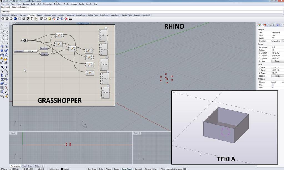The height and width of the screenshot is (170, 284).
Task: Click the Boolean Union two-spheres icon
Action: (x=6, y=50)
